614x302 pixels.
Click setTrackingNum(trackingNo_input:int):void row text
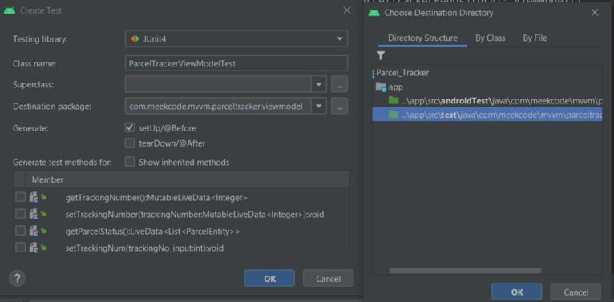[144, 248]
